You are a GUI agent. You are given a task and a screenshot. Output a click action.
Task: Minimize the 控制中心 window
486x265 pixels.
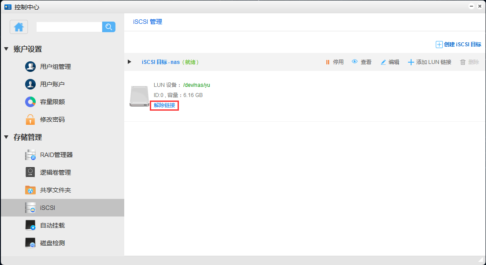point(471,6)
